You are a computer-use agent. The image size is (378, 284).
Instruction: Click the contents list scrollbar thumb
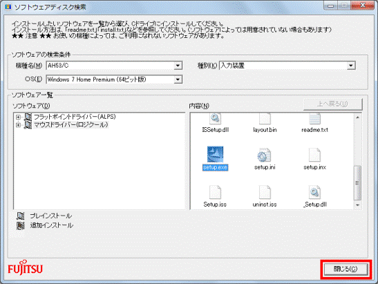pyautogui.click(x=357, y=182)
